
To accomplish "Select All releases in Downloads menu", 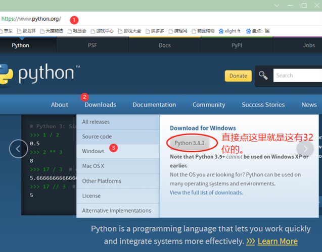I will tap(118, 122).
